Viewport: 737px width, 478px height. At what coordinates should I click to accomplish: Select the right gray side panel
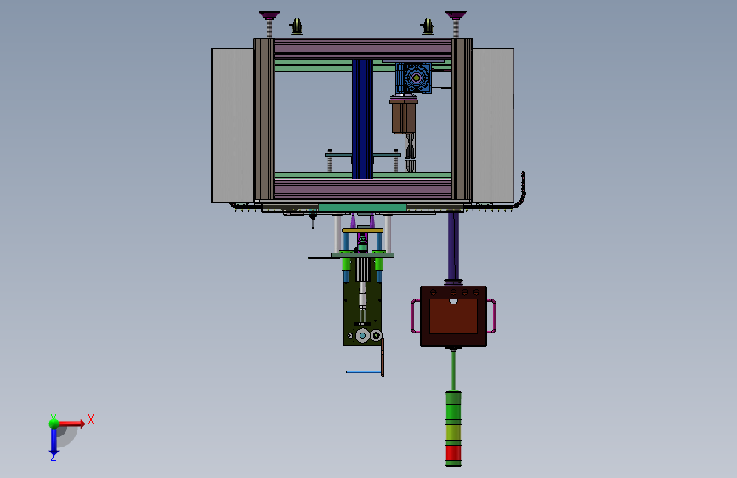(x=492, y=125)
